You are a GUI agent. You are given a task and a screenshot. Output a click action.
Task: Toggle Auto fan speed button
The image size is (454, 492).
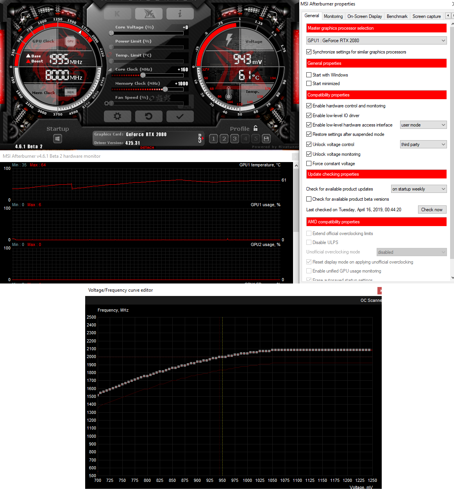187,107
